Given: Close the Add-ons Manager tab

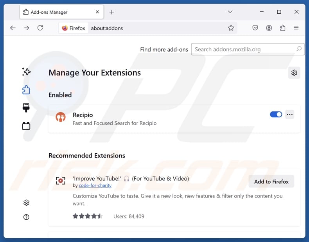Looking at the screenshot, I should tap(97, 12).
